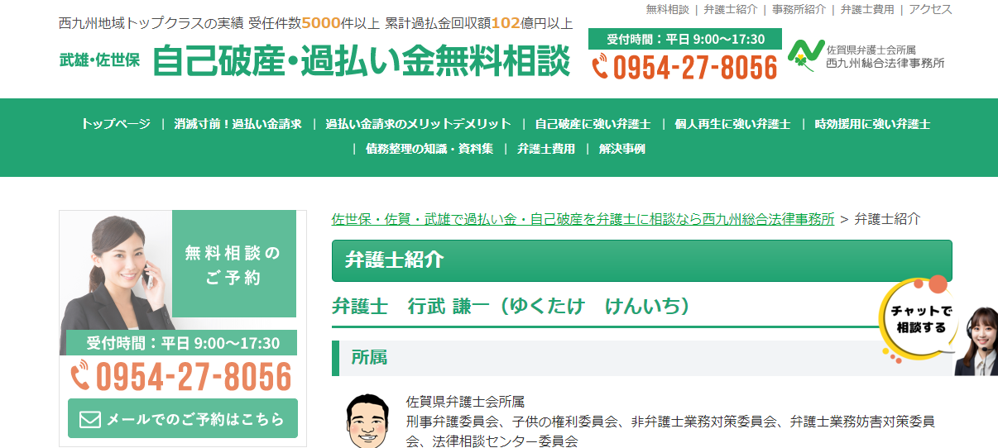Click the clover logo of 西九州総合法律事務所

coord(802,55)
